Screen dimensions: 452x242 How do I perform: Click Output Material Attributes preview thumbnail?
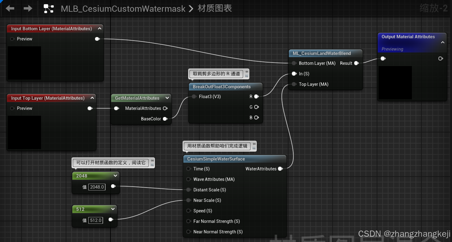coord(395,83)
